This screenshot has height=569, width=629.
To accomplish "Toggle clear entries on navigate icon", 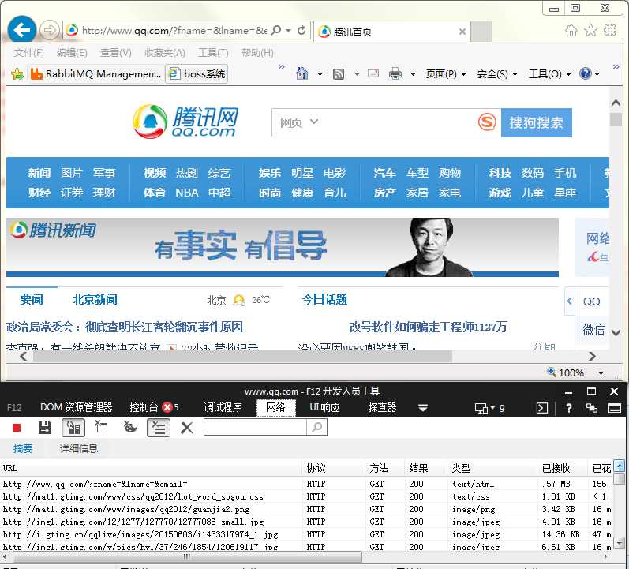I will click(x=159, y=428).
